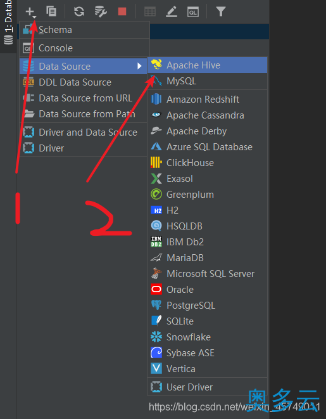This screenshot has height=419, width=326.
Task: Choose Apache Hive data source
Action: coord(207,65)
